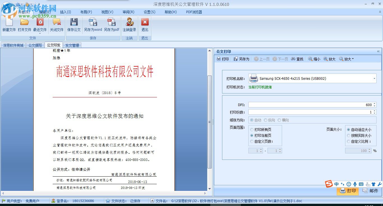Click the horizontal scroll right arrow
The height and width of the screenshot is (206, 383).
pyautogui.click(x=205, y=193)
